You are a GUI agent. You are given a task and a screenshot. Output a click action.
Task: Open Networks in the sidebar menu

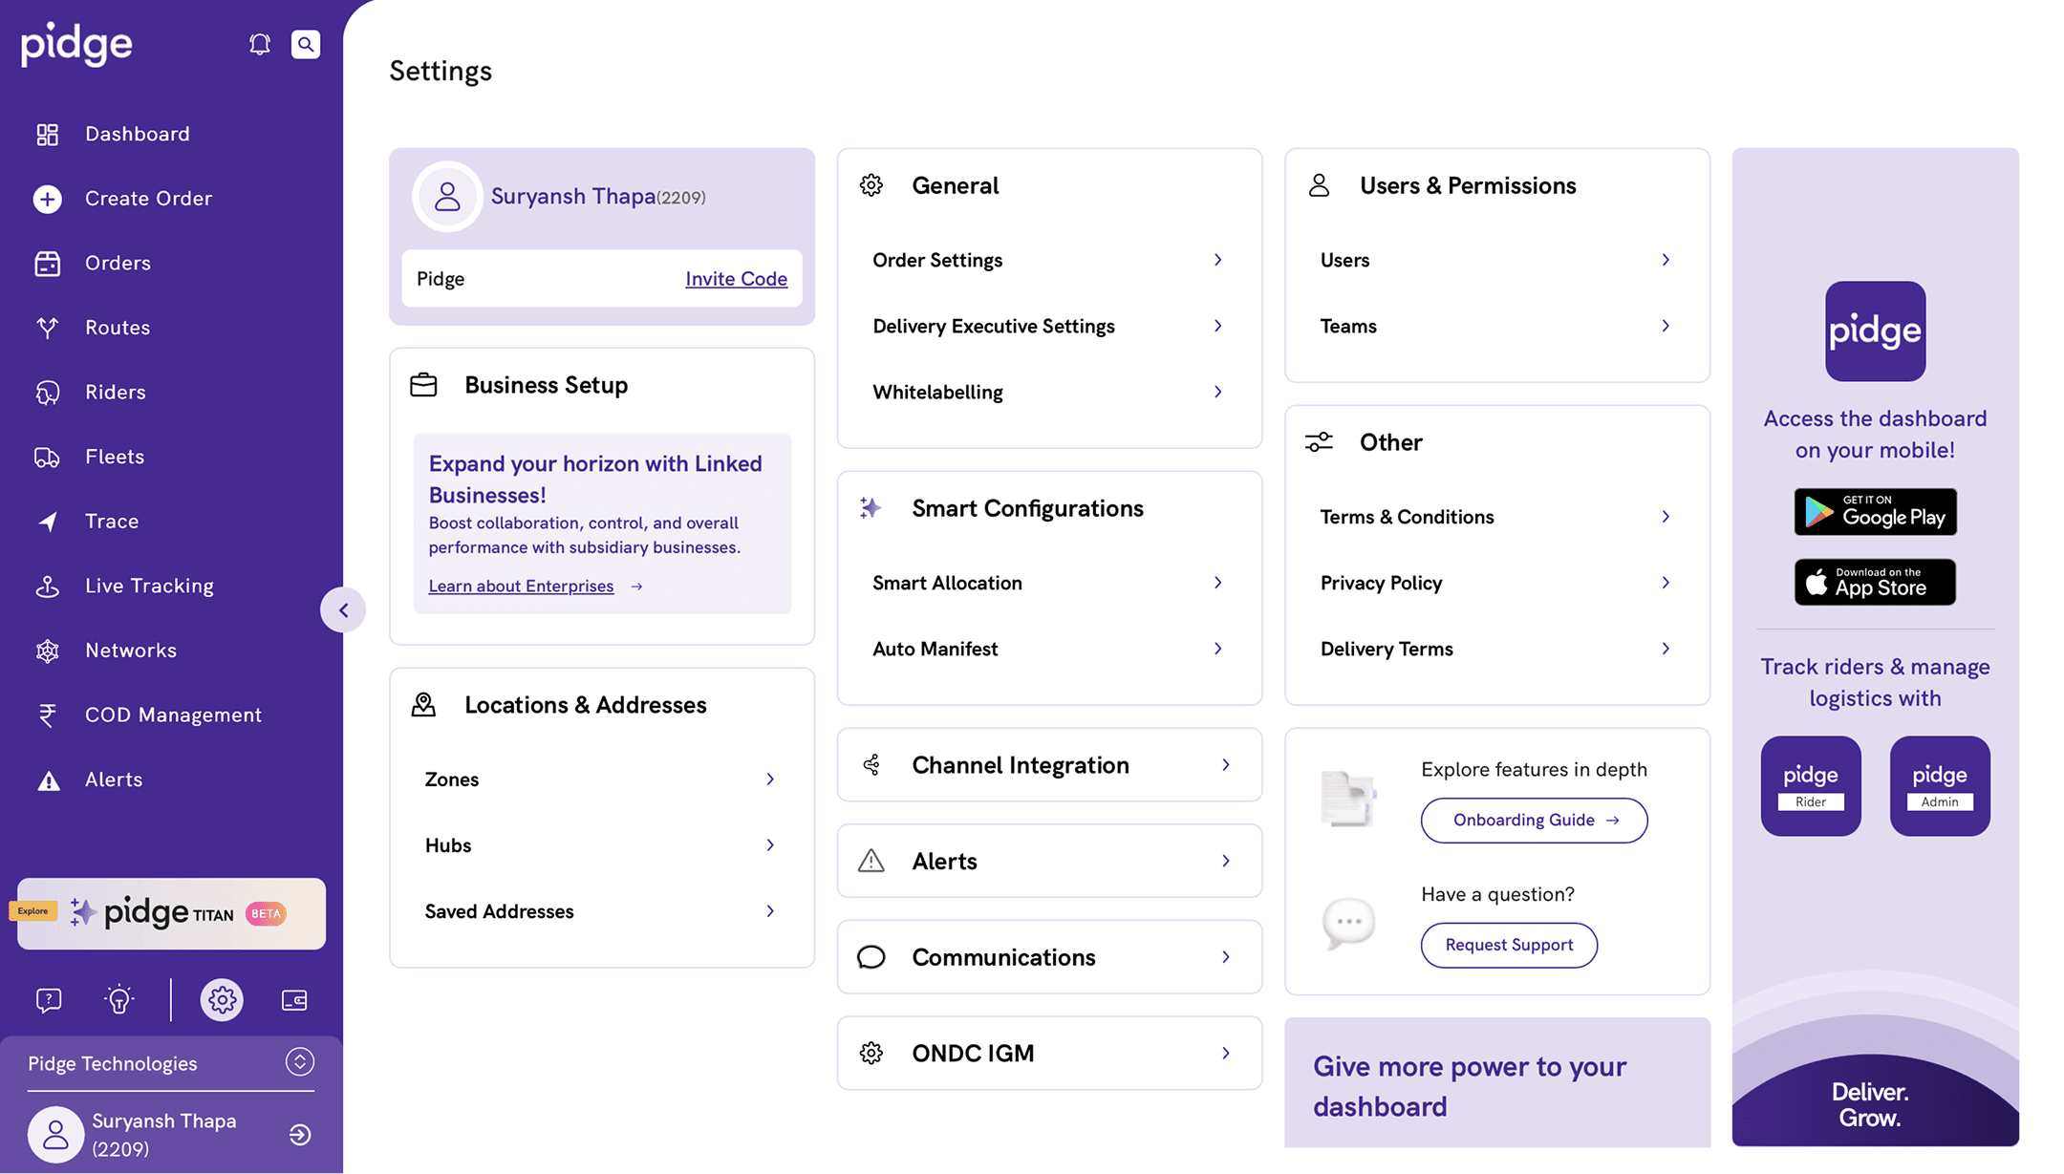click(131, 651)
